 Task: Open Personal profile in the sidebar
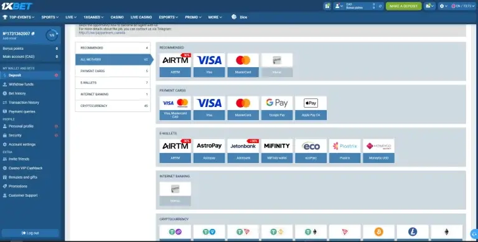pyautogui.click(x=30, y=126)
